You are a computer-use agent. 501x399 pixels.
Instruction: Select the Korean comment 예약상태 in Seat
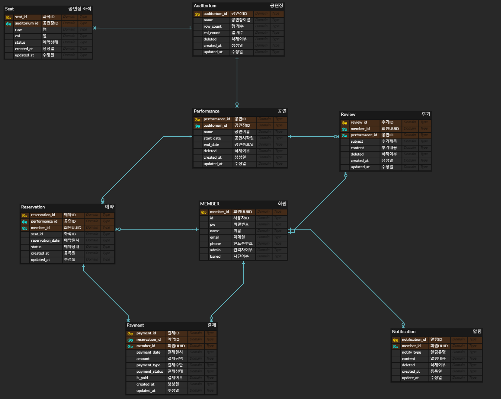[x=50, y=43]
